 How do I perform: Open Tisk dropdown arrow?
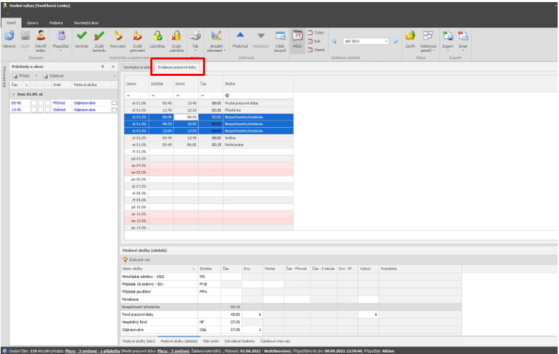point(195,51)
